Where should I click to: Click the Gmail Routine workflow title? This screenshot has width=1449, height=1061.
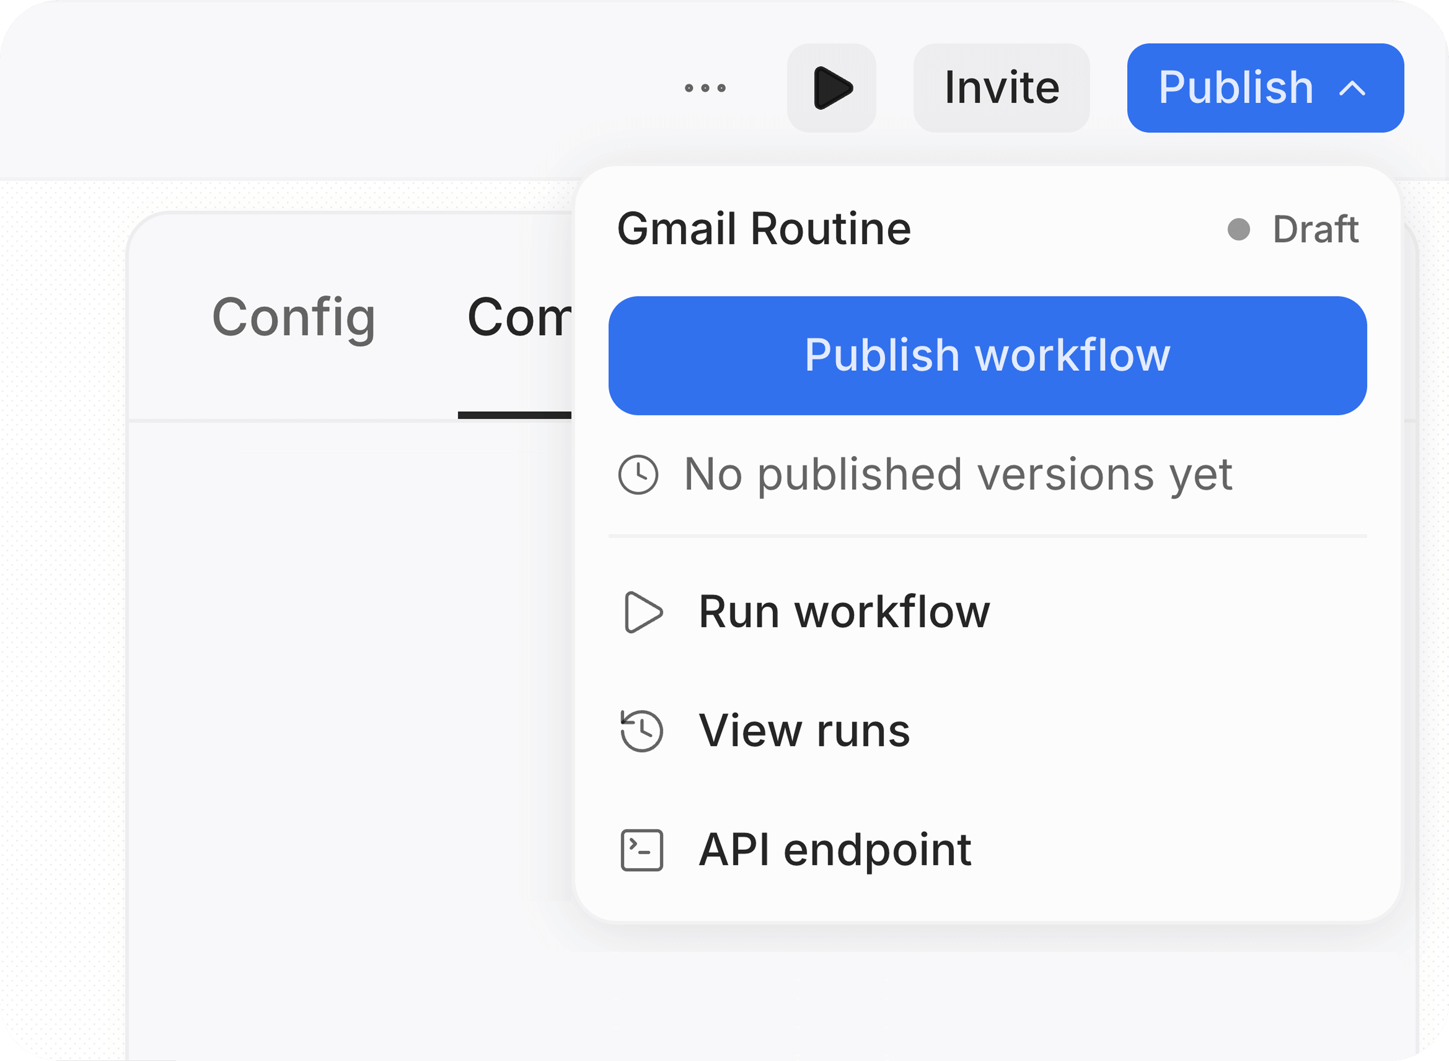(x=764, y=229)
